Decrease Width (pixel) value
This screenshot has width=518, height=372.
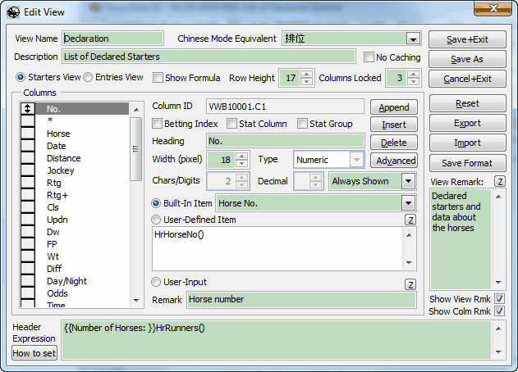[242, 163]
